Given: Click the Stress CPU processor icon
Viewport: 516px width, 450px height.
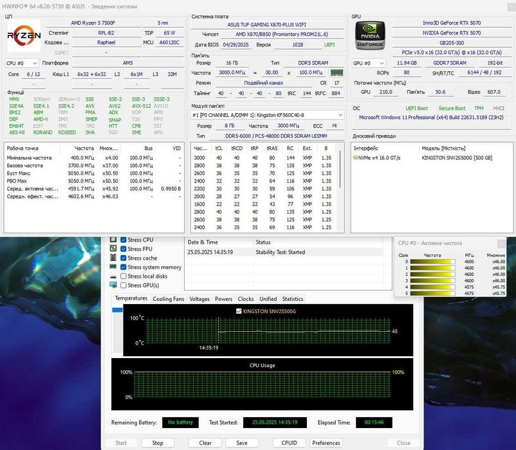Looking at the screenshot, I should (113, 240).
